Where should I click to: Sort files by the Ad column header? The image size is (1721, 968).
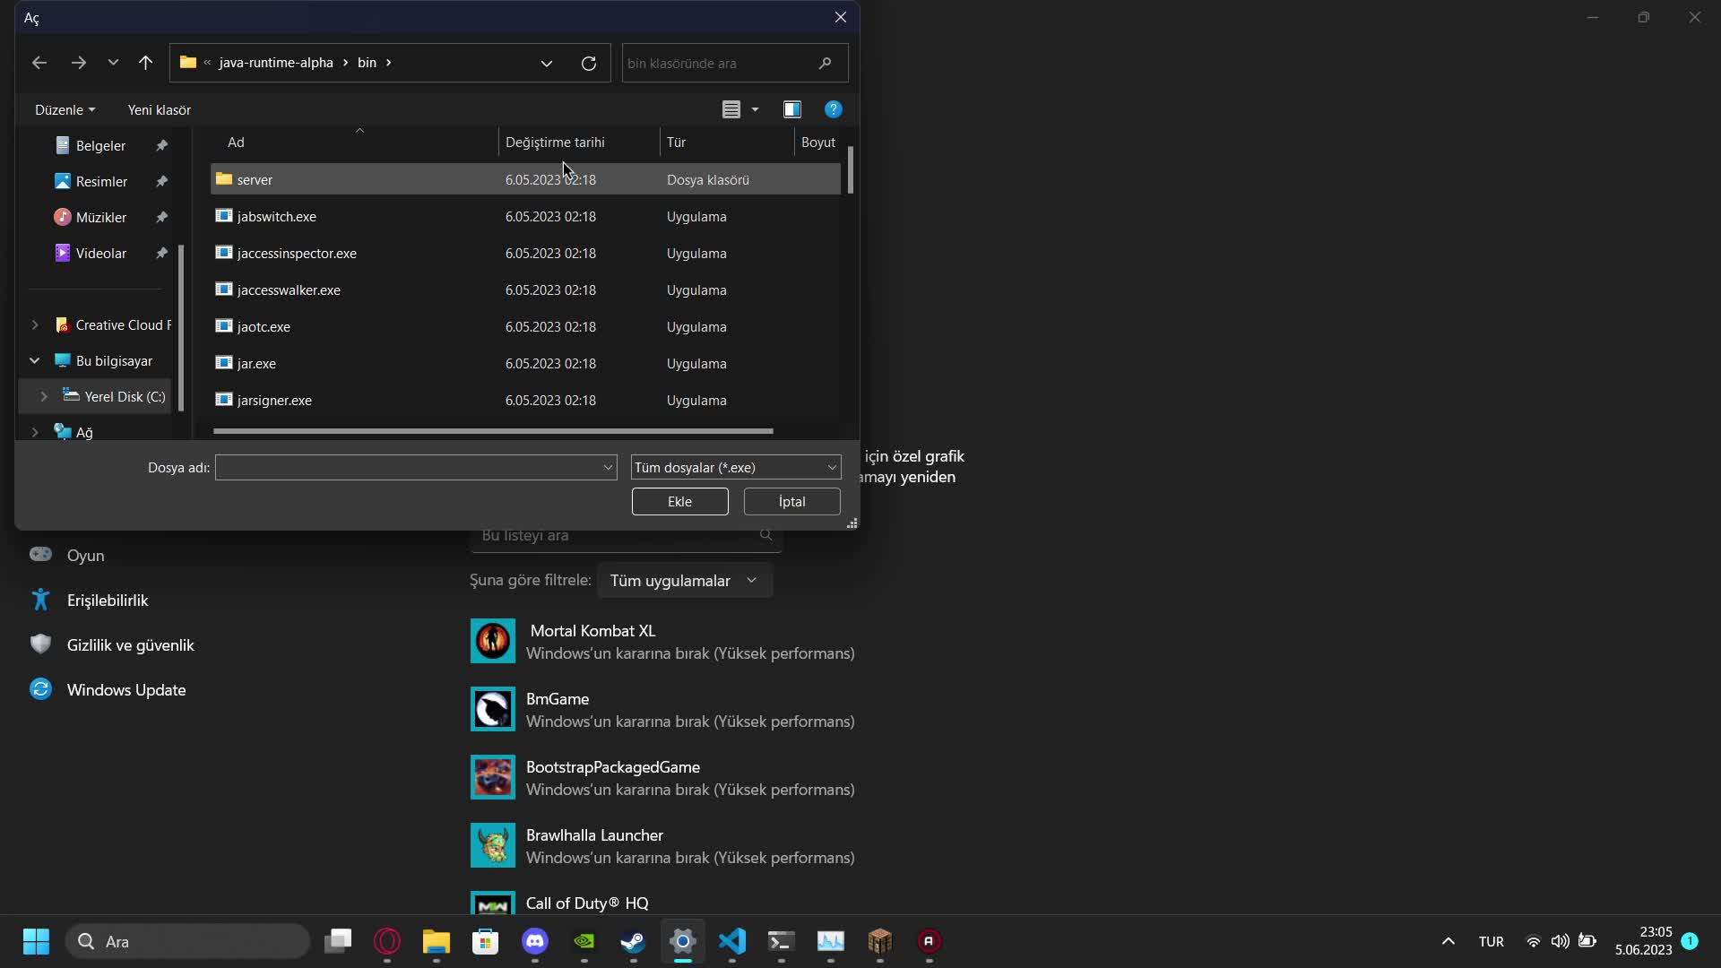(236, 142)
